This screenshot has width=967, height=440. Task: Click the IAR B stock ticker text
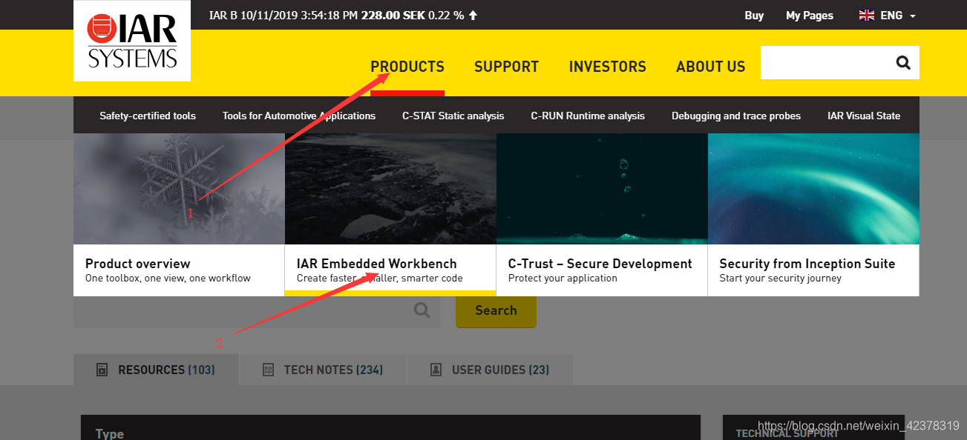coord(343,16)
